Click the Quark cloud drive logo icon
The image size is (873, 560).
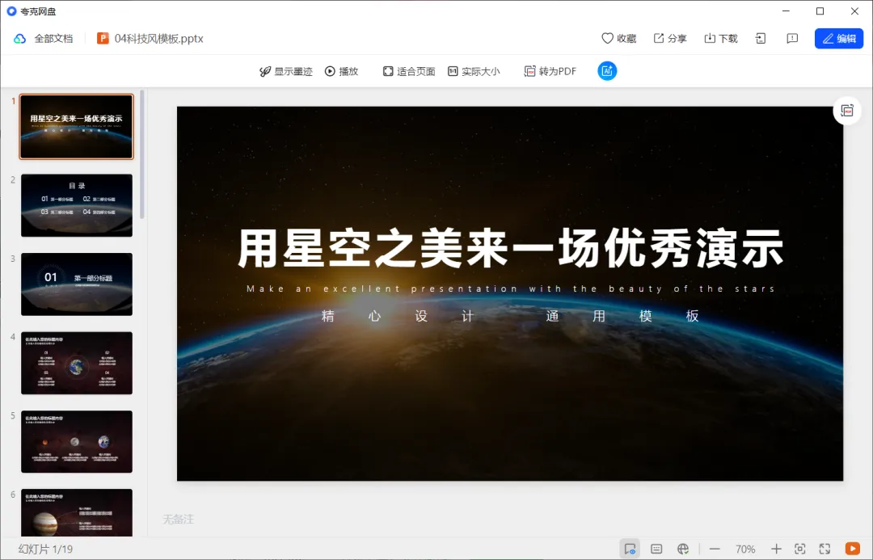[11, 11]
